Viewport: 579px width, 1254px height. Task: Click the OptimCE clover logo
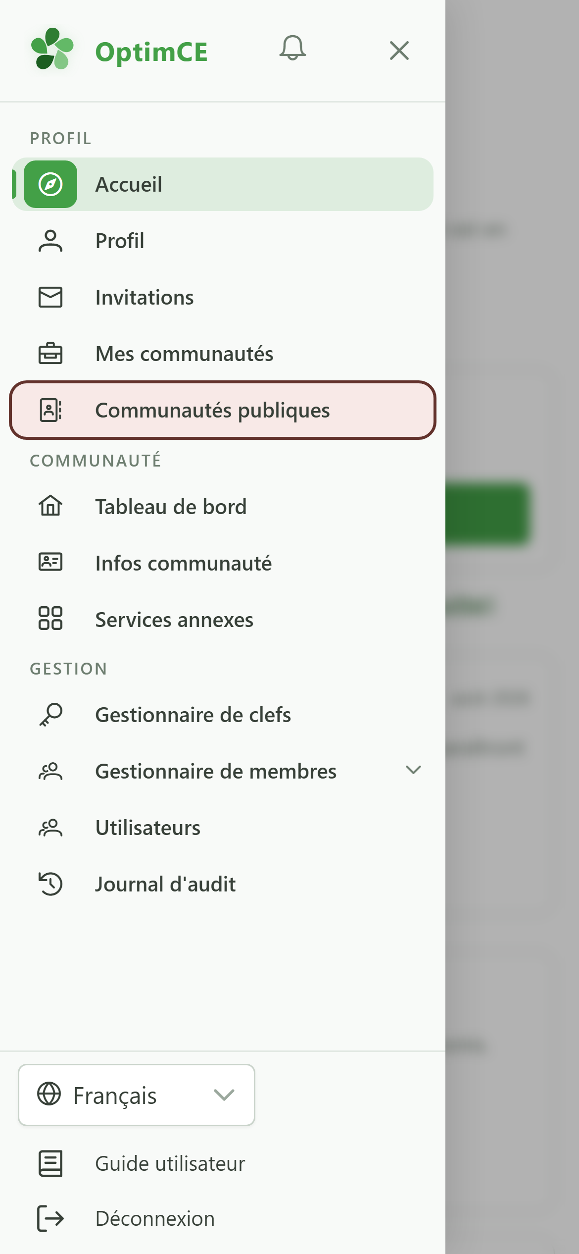click(x=52, y=50)
